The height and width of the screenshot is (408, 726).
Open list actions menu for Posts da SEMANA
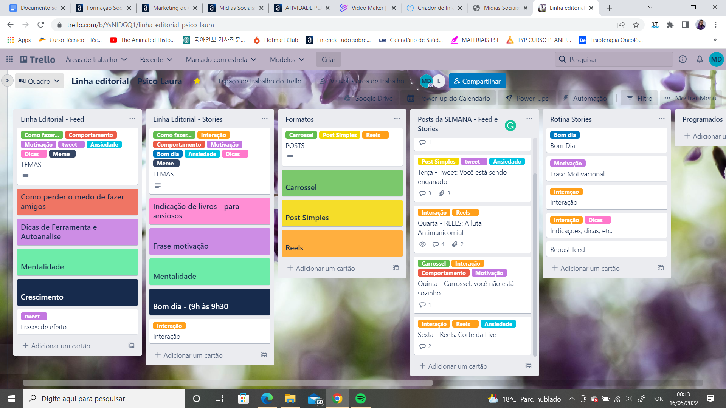tap(529, 119)
